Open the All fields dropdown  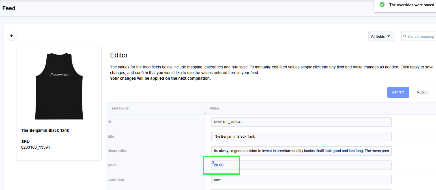click(381, 36)
